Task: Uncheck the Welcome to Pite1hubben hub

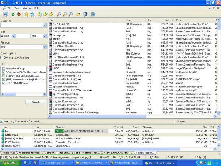Action: [4, 72]
